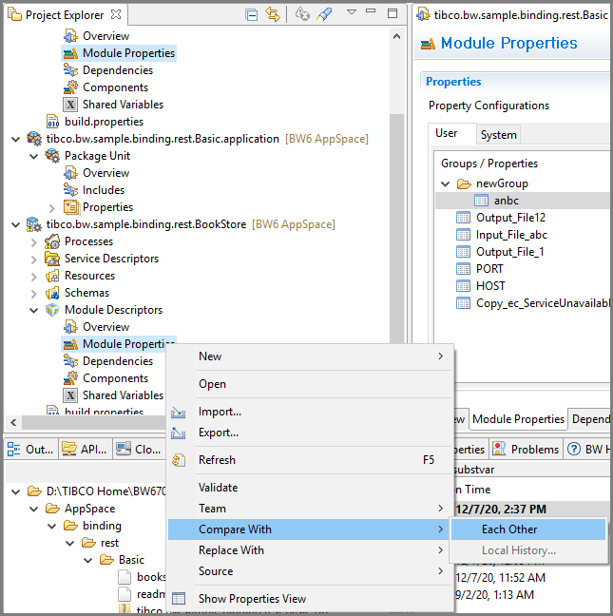
Task: Click the Module Descriptors cube icon
Action: tap(52, 310)
